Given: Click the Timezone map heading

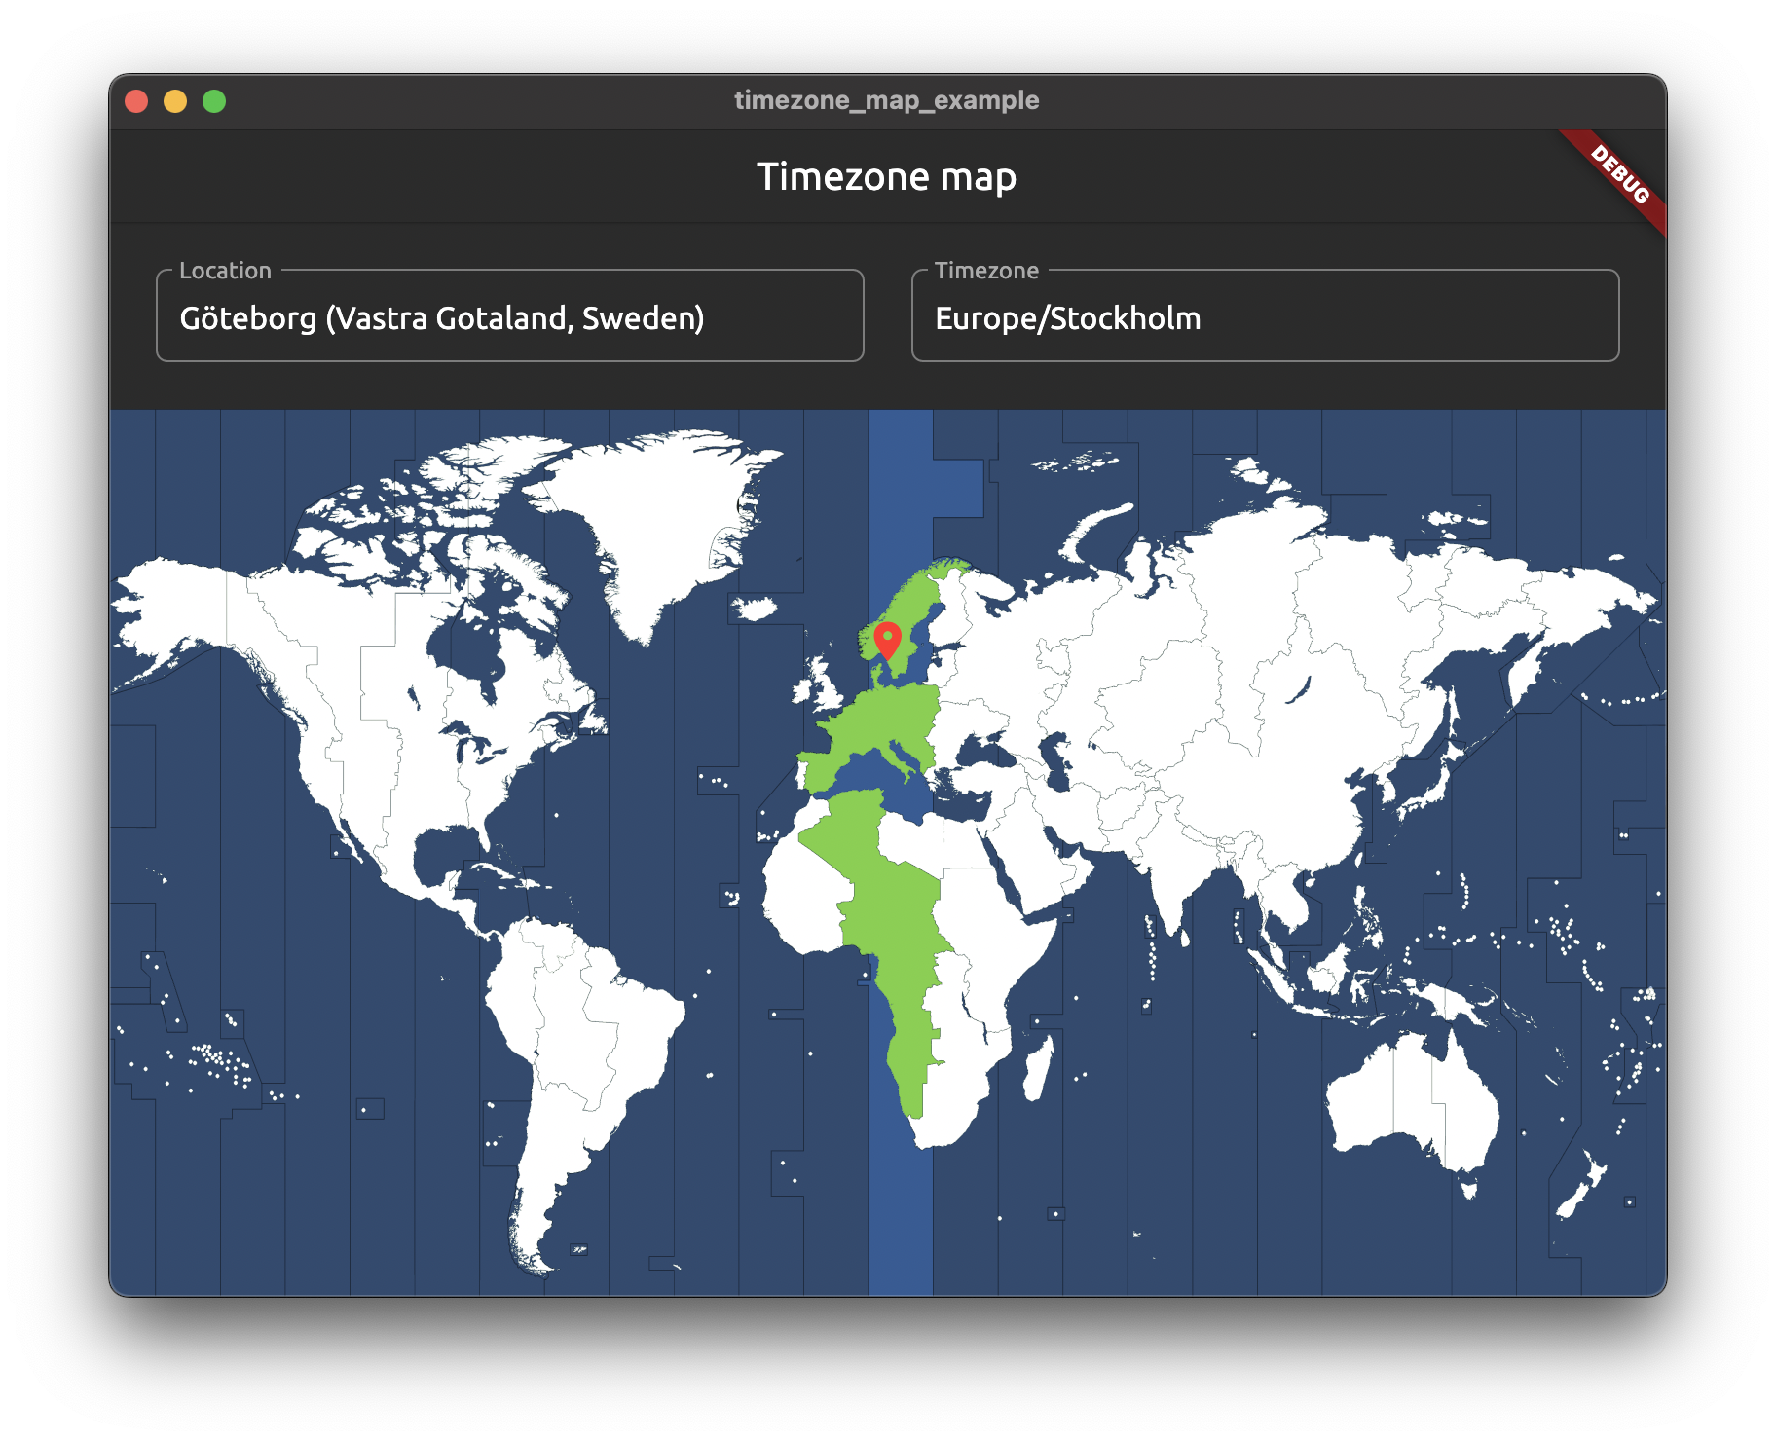Looking at the screenshot, I should point(887,177).
